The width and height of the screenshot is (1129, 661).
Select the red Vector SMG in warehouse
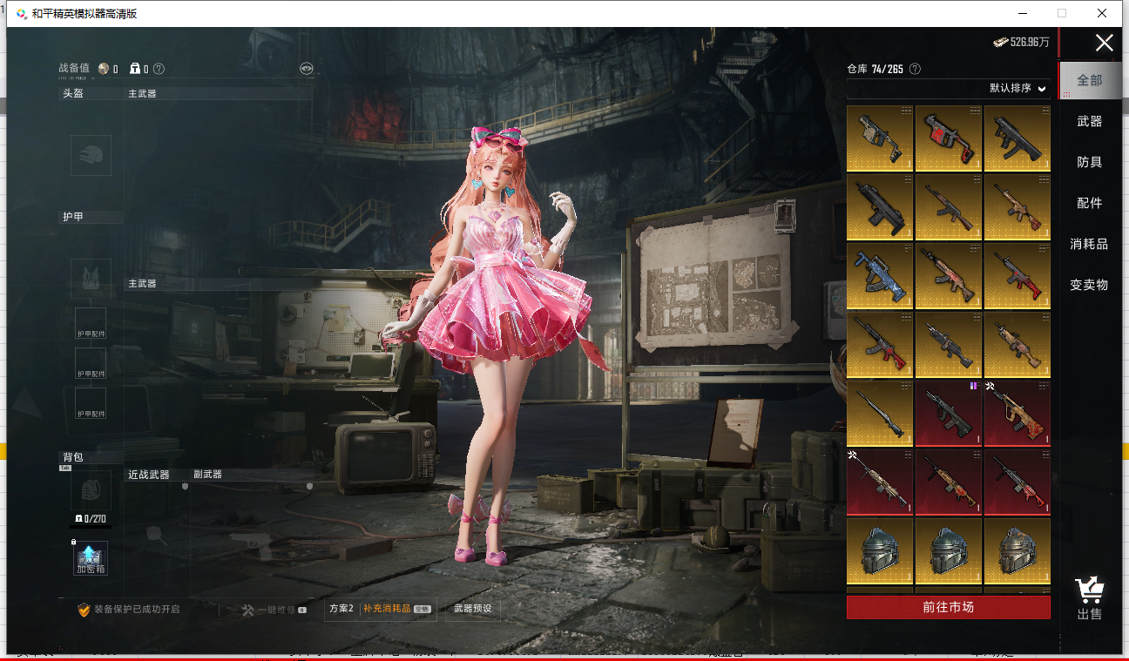pyautogui.click(x=948, y=138)
